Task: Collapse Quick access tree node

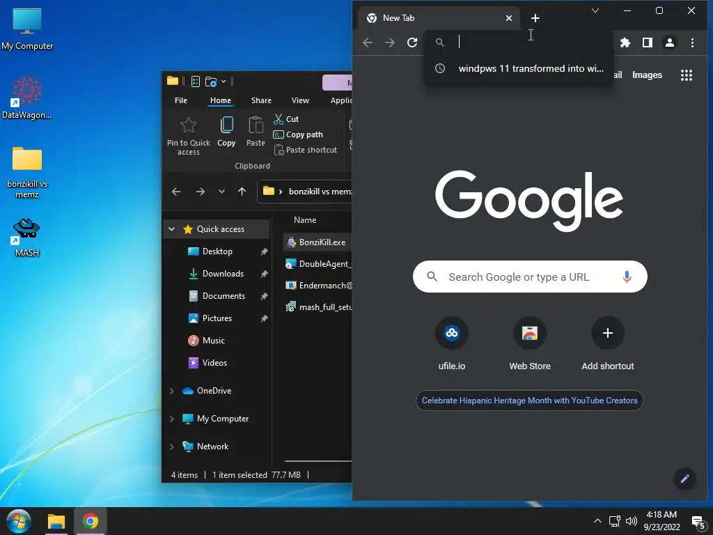Action: coord(172,228)
